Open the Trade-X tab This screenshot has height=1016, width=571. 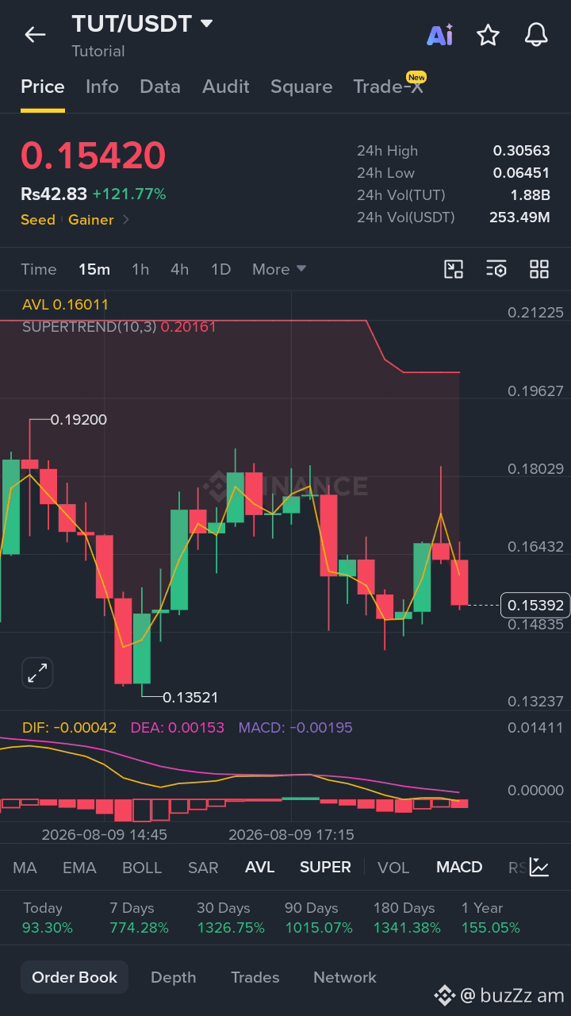[x=389, y=87]
